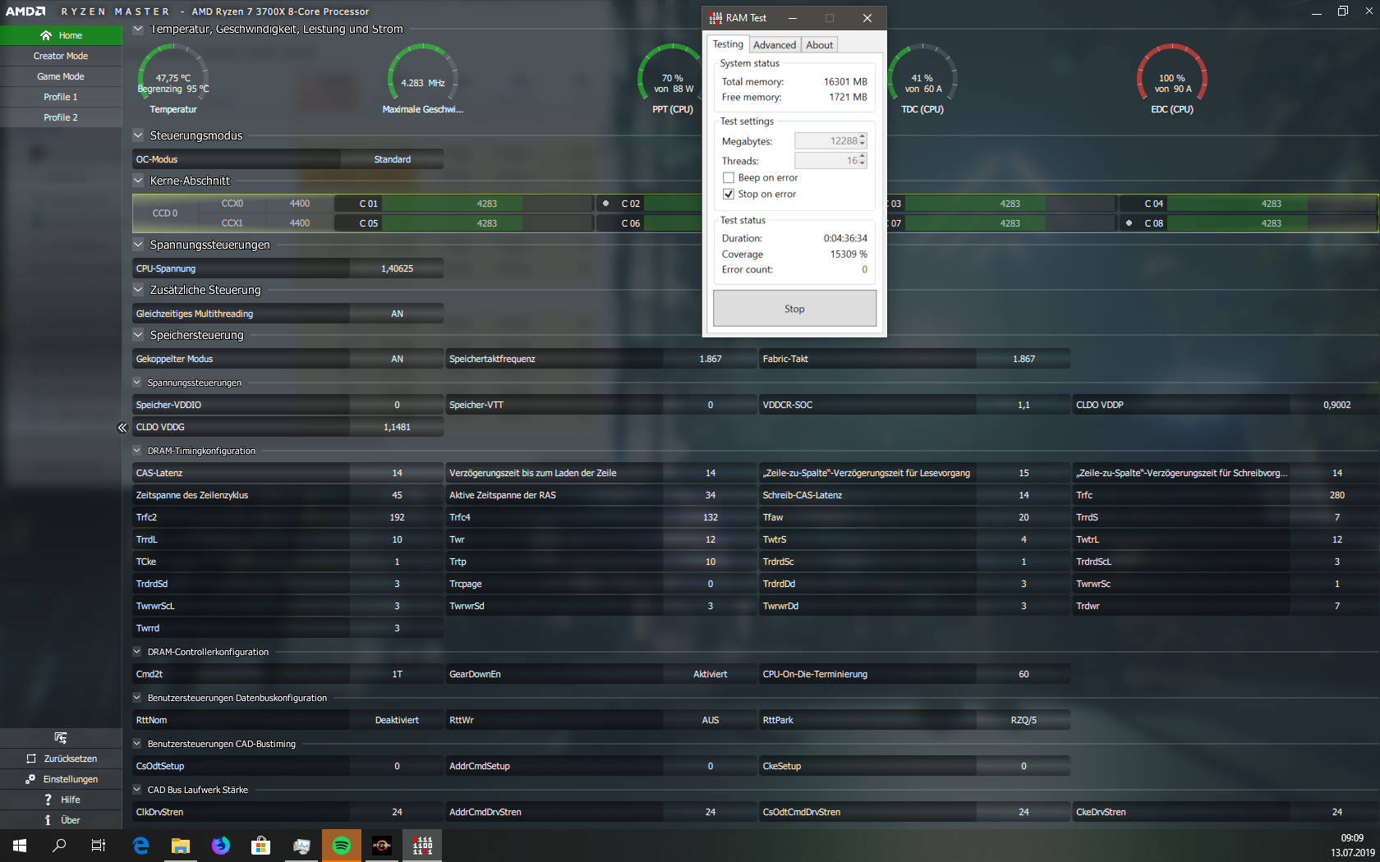Viewport: 1380px width, 862px height.
Task: Switch to the Ryzen Master taskbar icon
Action: [x=382, y=846]
